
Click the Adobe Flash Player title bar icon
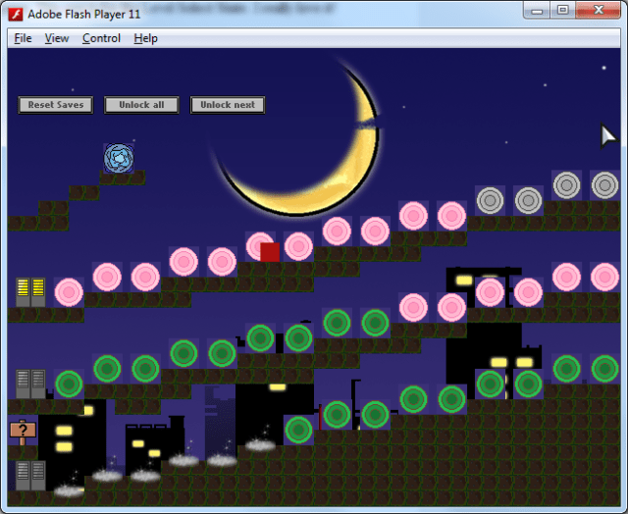pyautogui.click(x=15, y=13)
